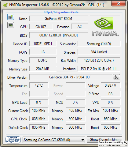The image size is (128, 147).
Task: Open the blog.orbmu2k.de link
Action: coord(61,12)
